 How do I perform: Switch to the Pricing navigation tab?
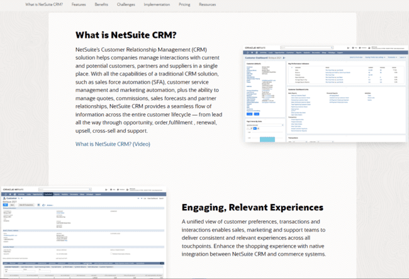184,4
